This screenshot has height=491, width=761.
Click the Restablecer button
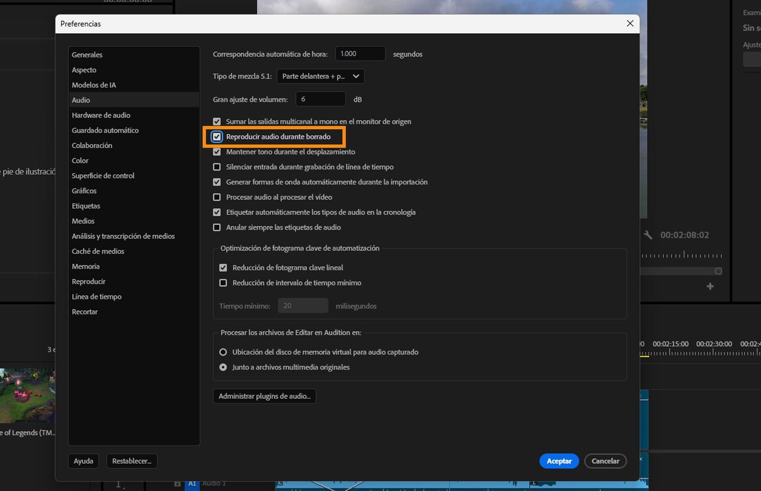(132, 461)
